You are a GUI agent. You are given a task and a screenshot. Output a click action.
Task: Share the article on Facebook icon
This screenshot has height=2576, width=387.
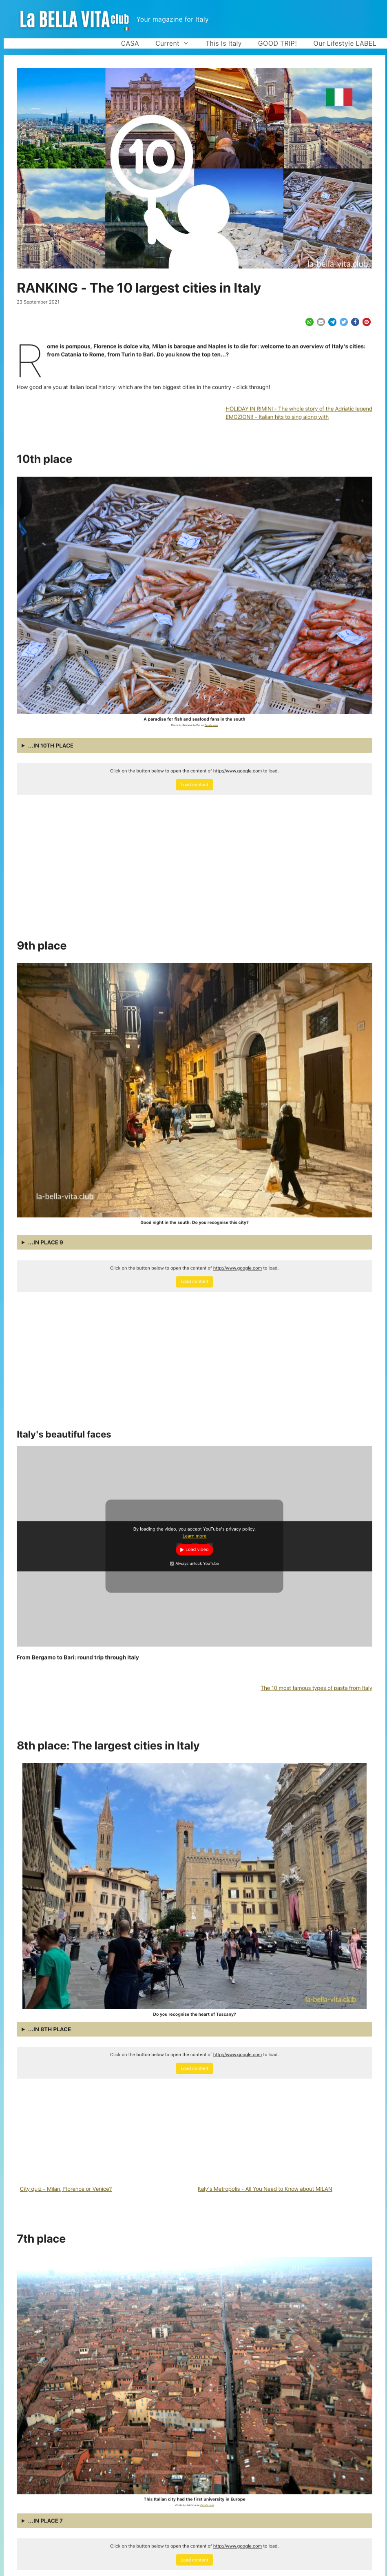point(355,322)
